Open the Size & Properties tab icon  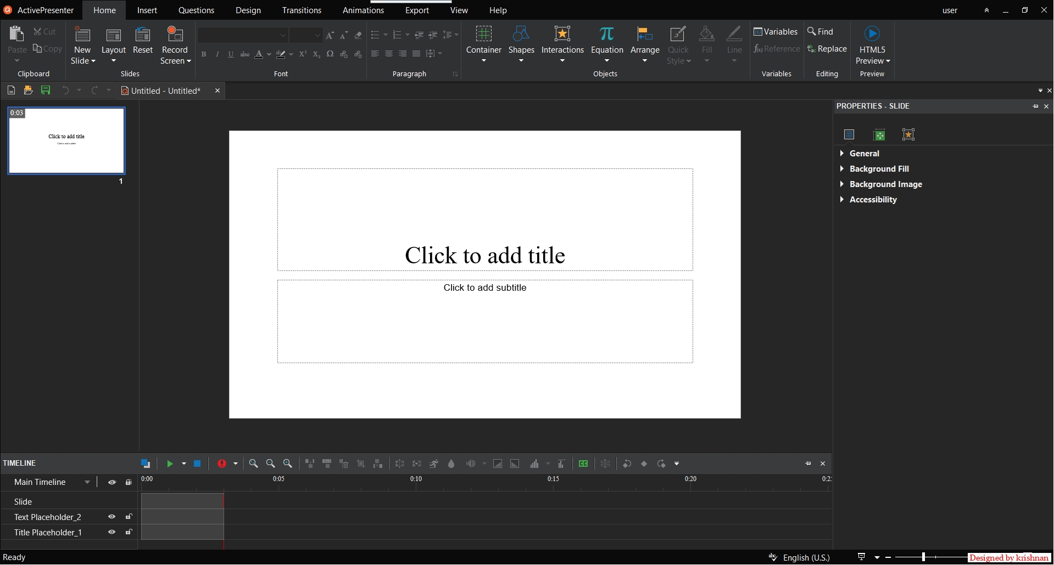(x=879, y=134)
